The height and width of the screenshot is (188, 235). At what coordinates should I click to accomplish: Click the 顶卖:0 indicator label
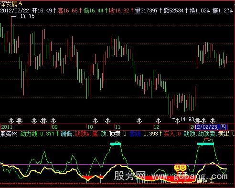tap(118, 134)
